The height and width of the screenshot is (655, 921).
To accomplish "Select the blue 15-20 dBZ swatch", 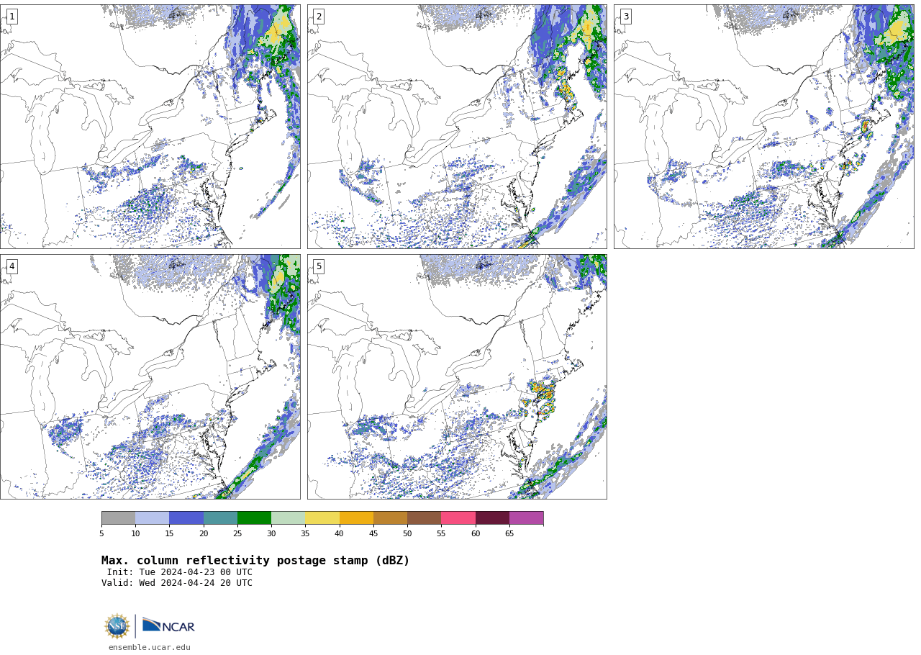I will point(186,518).
